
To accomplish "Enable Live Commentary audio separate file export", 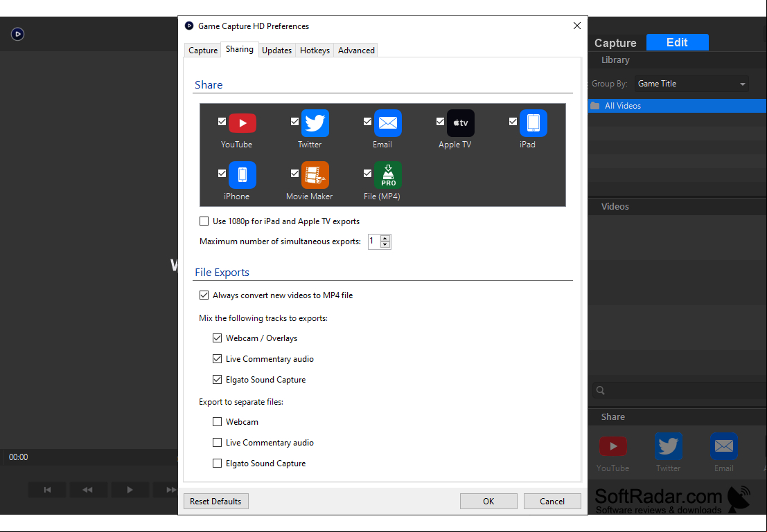I will tap(217, 443).
